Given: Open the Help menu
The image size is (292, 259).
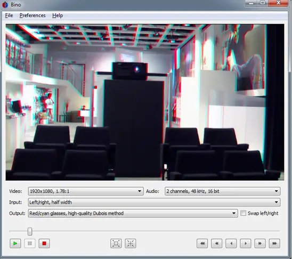Looking at the screenshot, I should [x=58, y=15].
